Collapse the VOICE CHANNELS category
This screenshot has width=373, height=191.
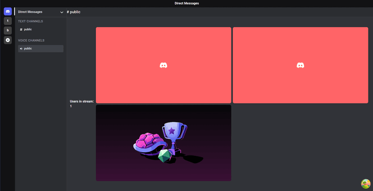coord(31,41)
